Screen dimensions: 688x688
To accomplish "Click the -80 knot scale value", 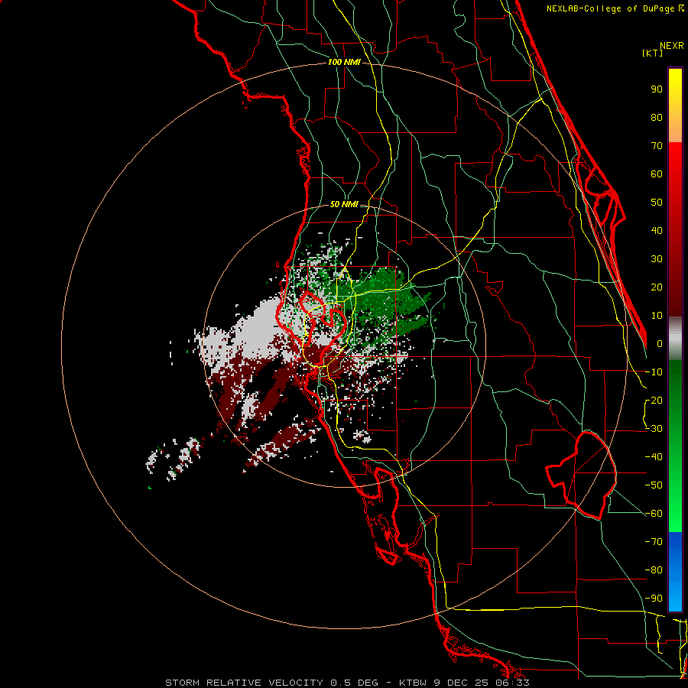I will 654,570.
